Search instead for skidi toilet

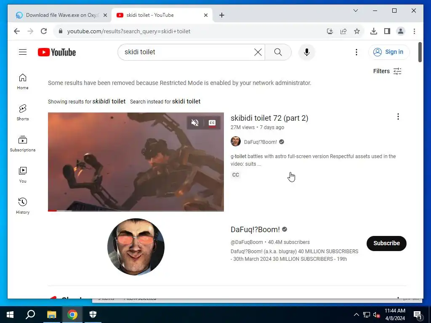coord(186,101)
